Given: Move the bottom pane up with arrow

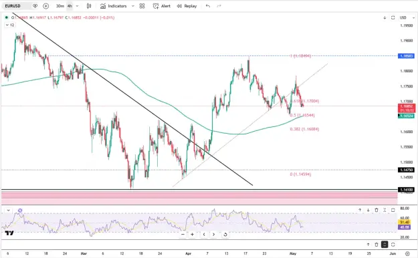Looking at the screenshot, I should [368, 245].
